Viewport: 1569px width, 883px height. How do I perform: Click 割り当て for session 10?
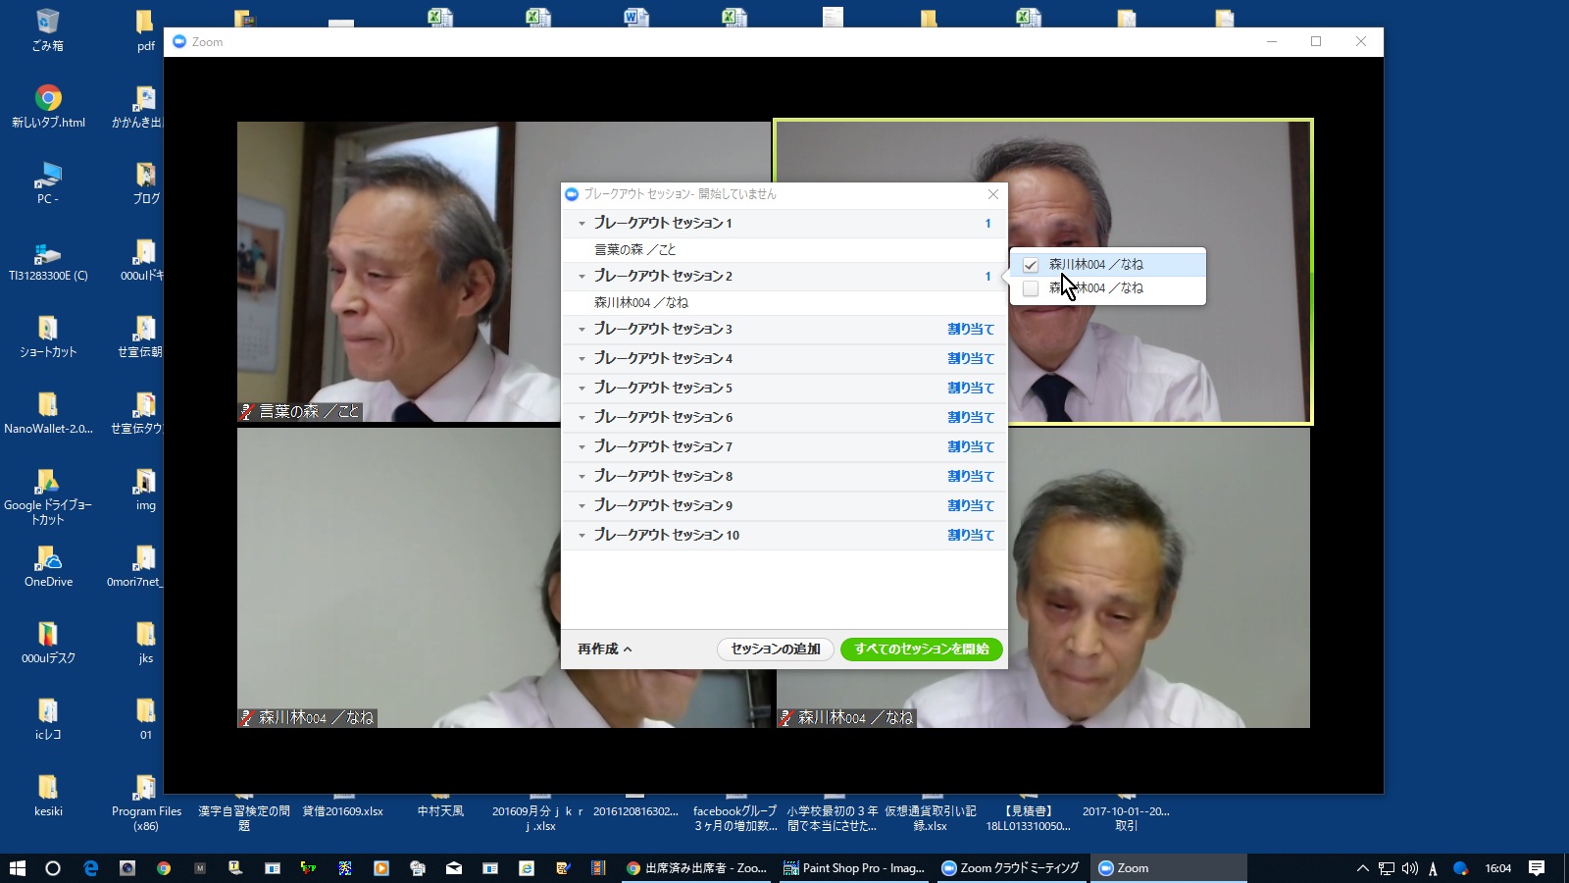coord(971,536)
